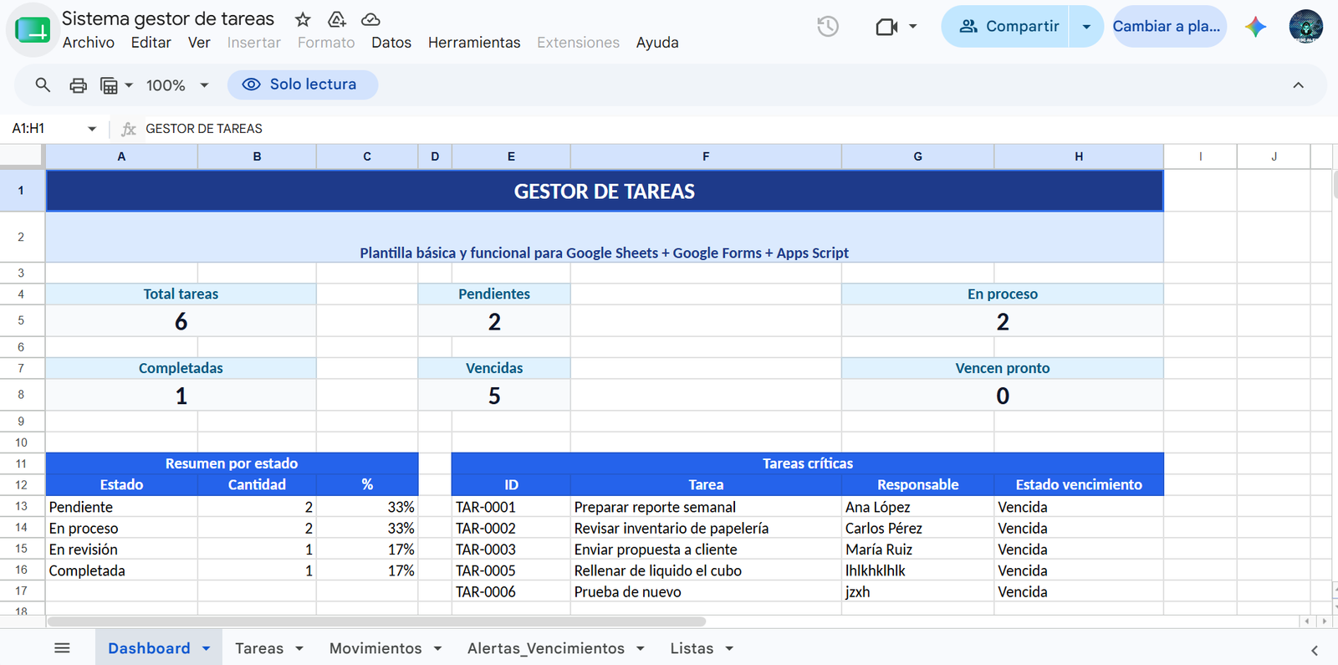Select cell Ana López
The width and height of the screenshot is (1338, 665).
(917, 506)
